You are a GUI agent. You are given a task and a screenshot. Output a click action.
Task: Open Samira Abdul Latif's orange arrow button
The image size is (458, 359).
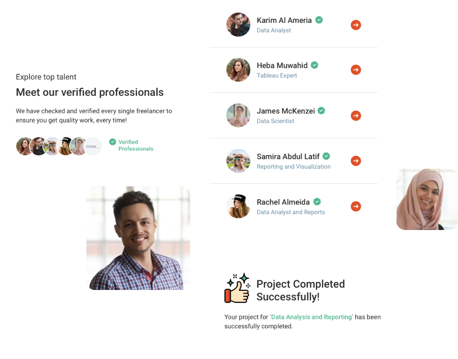[356, 161]
